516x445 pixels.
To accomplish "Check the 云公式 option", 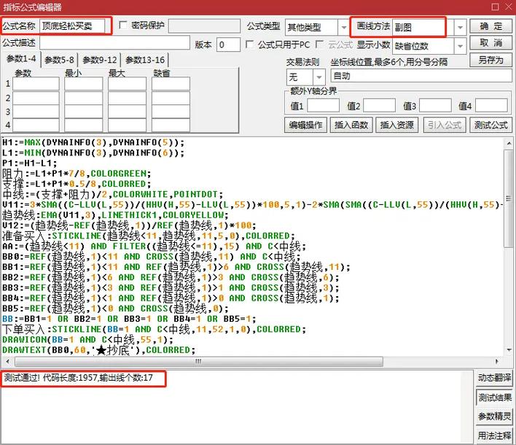I will 321,44.
